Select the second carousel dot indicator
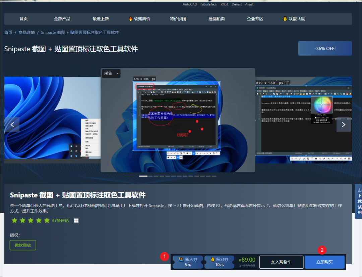The height and width of the screenshot is (277, 362). pos(151,176)
